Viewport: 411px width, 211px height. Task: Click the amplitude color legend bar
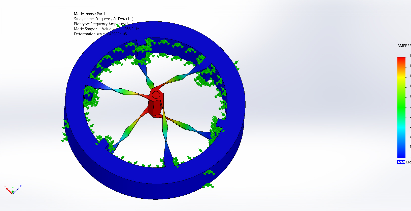click(401, 108)
